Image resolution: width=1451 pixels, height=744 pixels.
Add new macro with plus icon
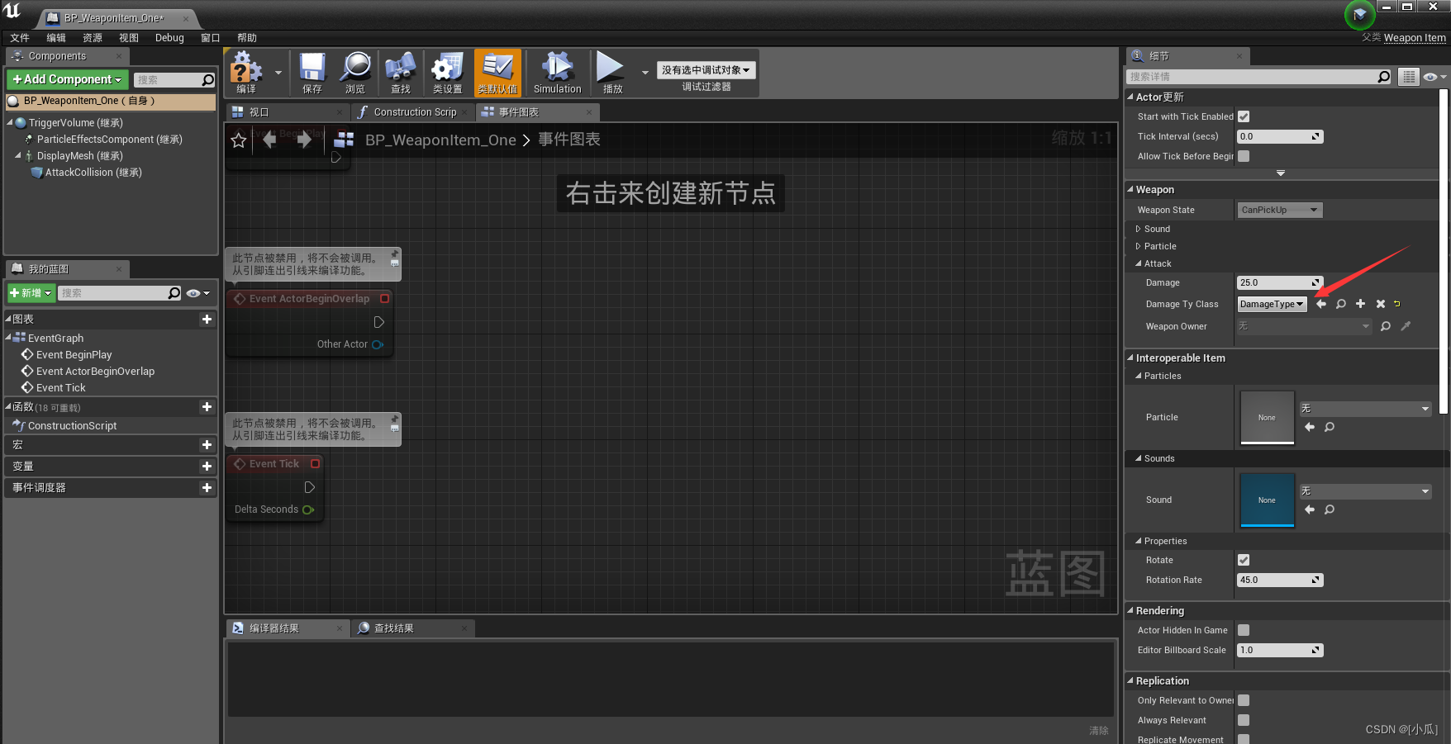click(207, 444)
